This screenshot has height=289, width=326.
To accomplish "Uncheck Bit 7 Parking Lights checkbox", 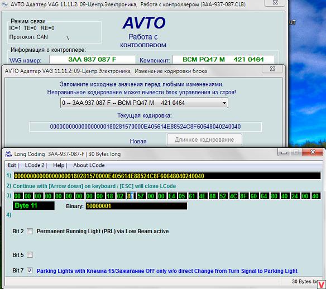I will click(x=30, y=271).
